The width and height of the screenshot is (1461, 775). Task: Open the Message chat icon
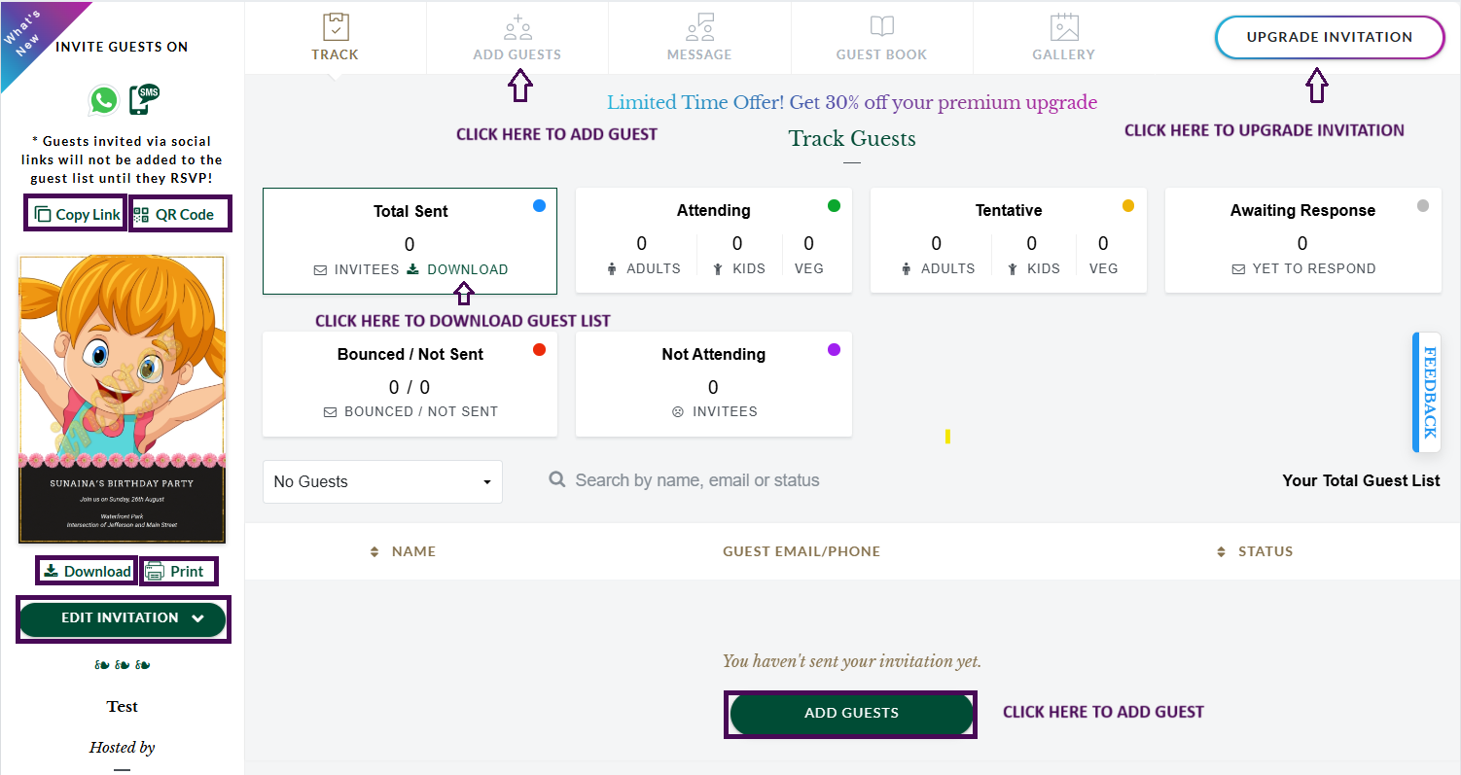pyautogui.click(x=699, y=27)
